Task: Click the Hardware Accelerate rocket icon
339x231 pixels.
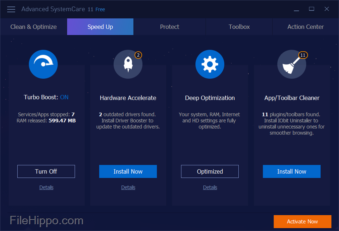Action: click(128, 64)
